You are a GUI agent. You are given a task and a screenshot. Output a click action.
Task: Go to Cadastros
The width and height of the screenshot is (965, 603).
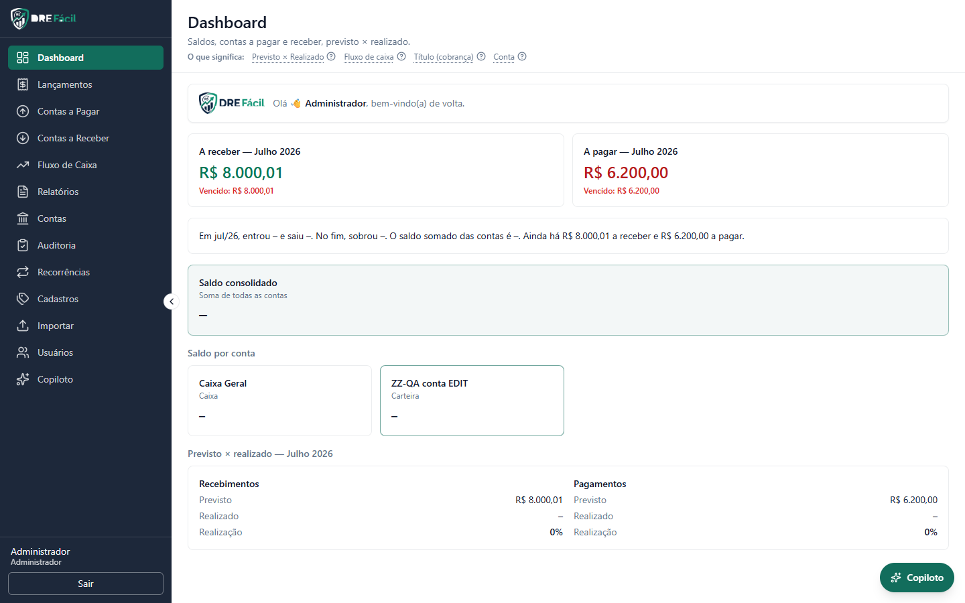(x=86, y=299)
